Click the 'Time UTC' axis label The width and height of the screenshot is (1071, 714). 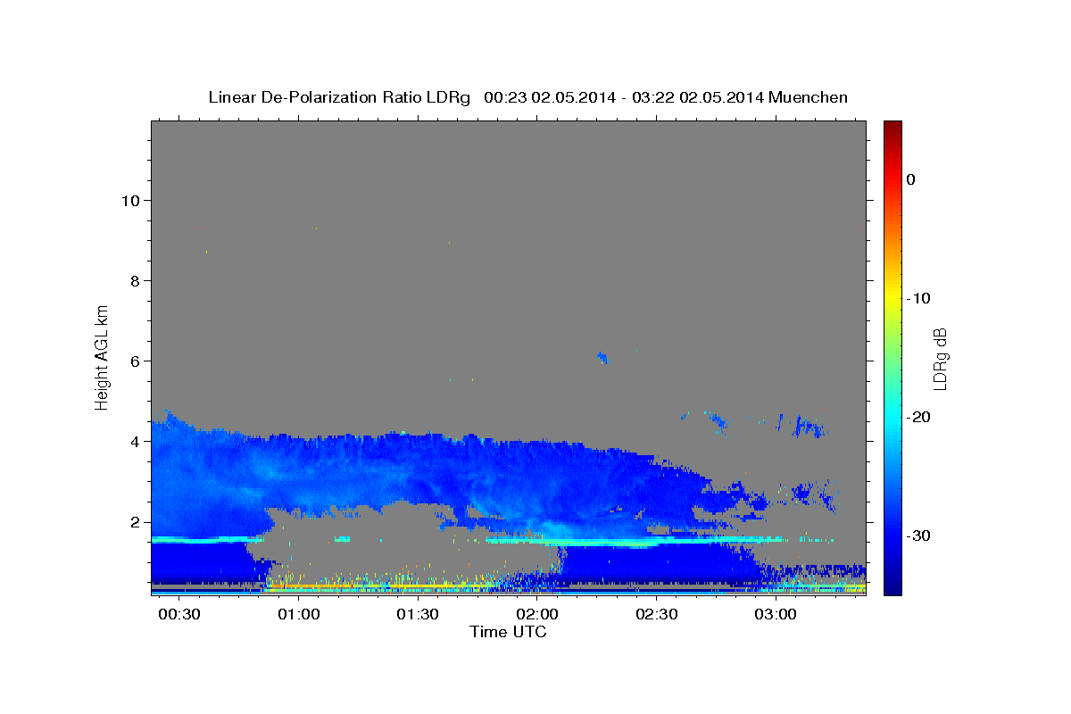coord(508,632)
